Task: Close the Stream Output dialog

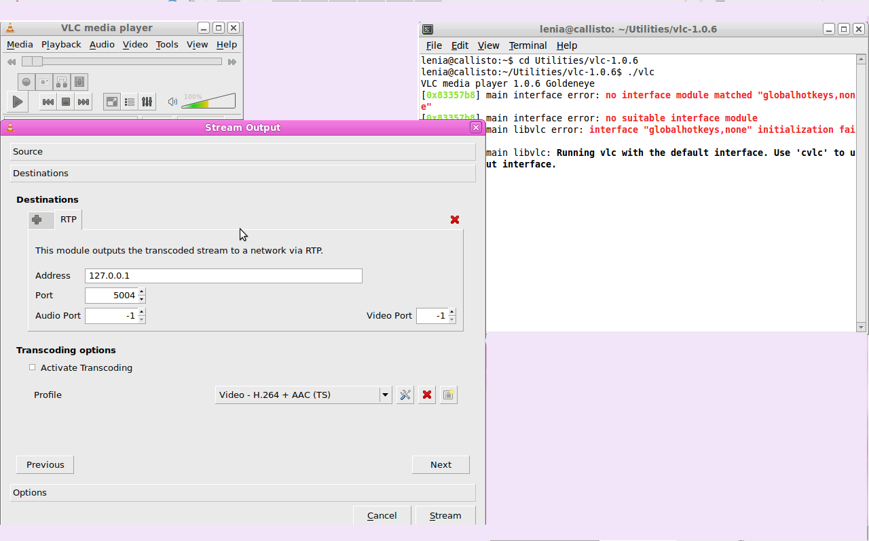Action: (475, 127)
